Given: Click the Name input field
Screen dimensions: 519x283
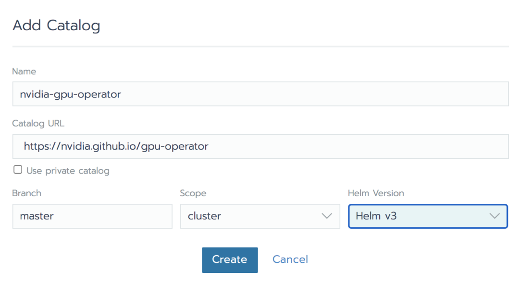Looking at the screenshot, I should click(260, 94).
